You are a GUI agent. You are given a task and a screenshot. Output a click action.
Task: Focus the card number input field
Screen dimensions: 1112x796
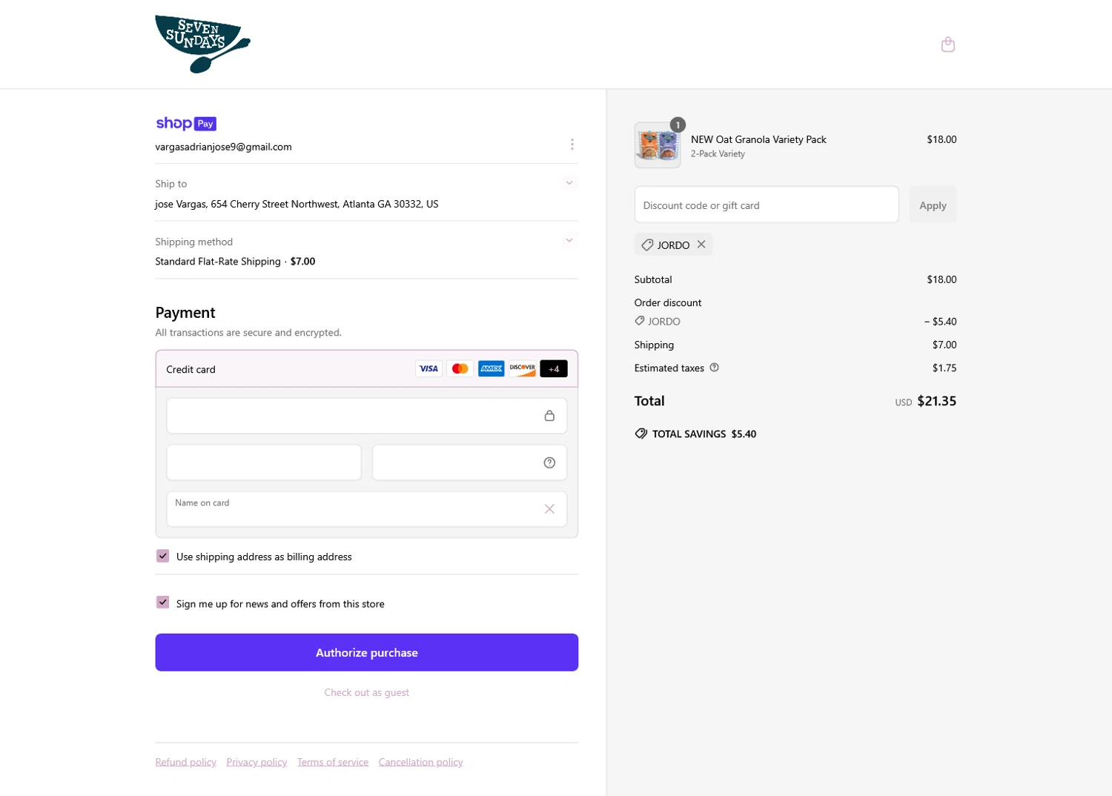coord(366,416)
